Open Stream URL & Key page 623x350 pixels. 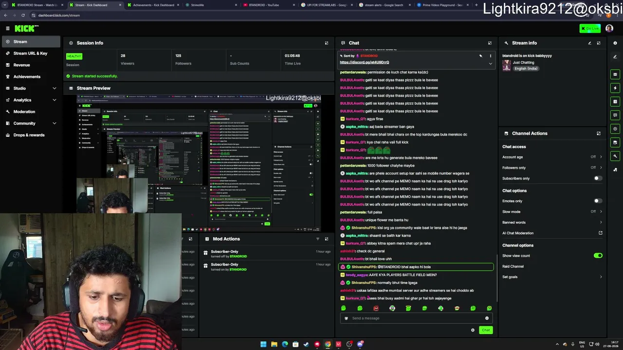point(31,53)
